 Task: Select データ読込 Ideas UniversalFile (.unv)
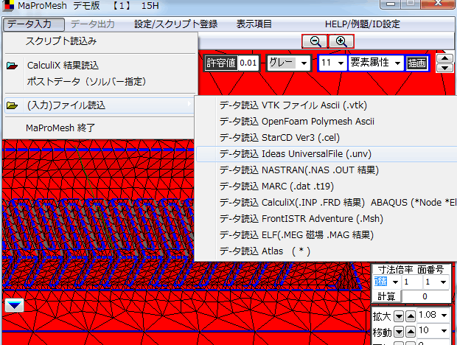coord(327,154)
